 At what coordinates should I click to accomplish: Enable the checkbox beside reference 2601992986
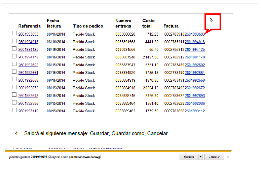pos(14,102)
